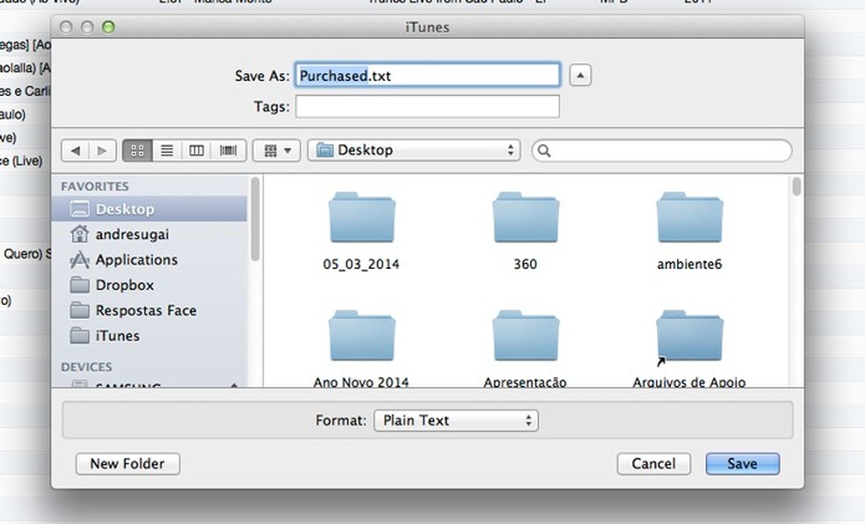Image resolution: width=865 pixels, height=524 pixels.
Task: Click the Desktop sidebar icon
Action: click(x=79, y=209)
